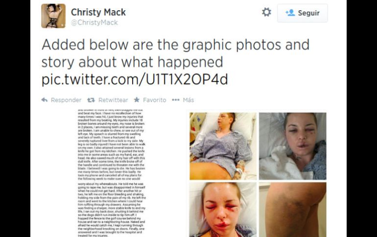Select the Retwittear text action
The height and width of the screenshot is (237, 377).
113,100
